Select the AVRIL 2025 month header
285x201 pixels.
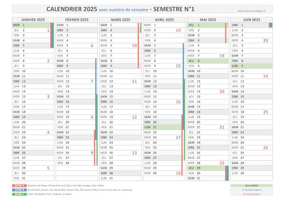pyautogui.click(x=164, y=20)
